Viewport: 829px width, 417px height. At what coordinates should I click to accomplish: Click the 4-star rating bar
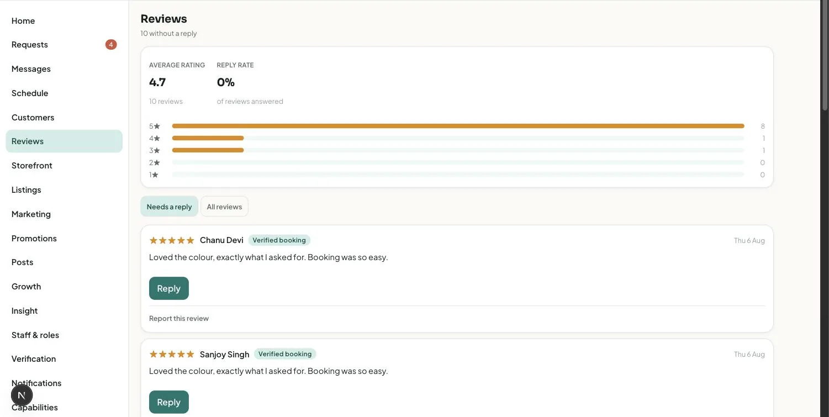(458, 138)
